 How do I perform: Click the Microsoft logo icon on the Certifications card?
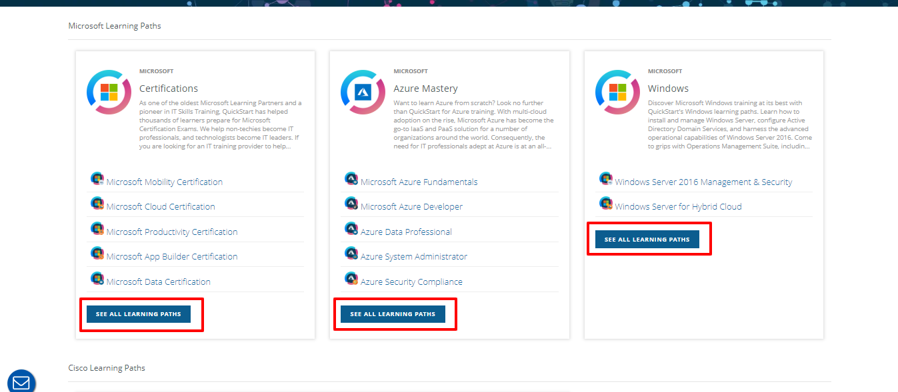[109, 91]
